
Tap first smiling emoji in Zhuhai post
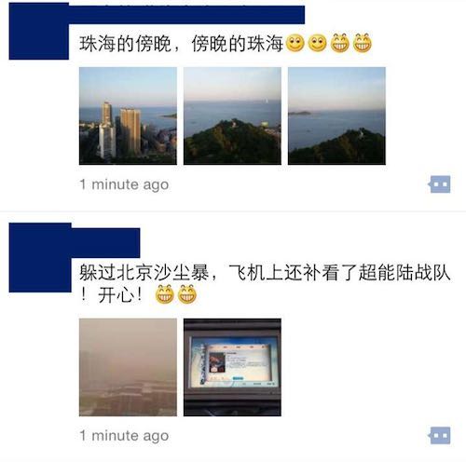(x=295, y=43)
